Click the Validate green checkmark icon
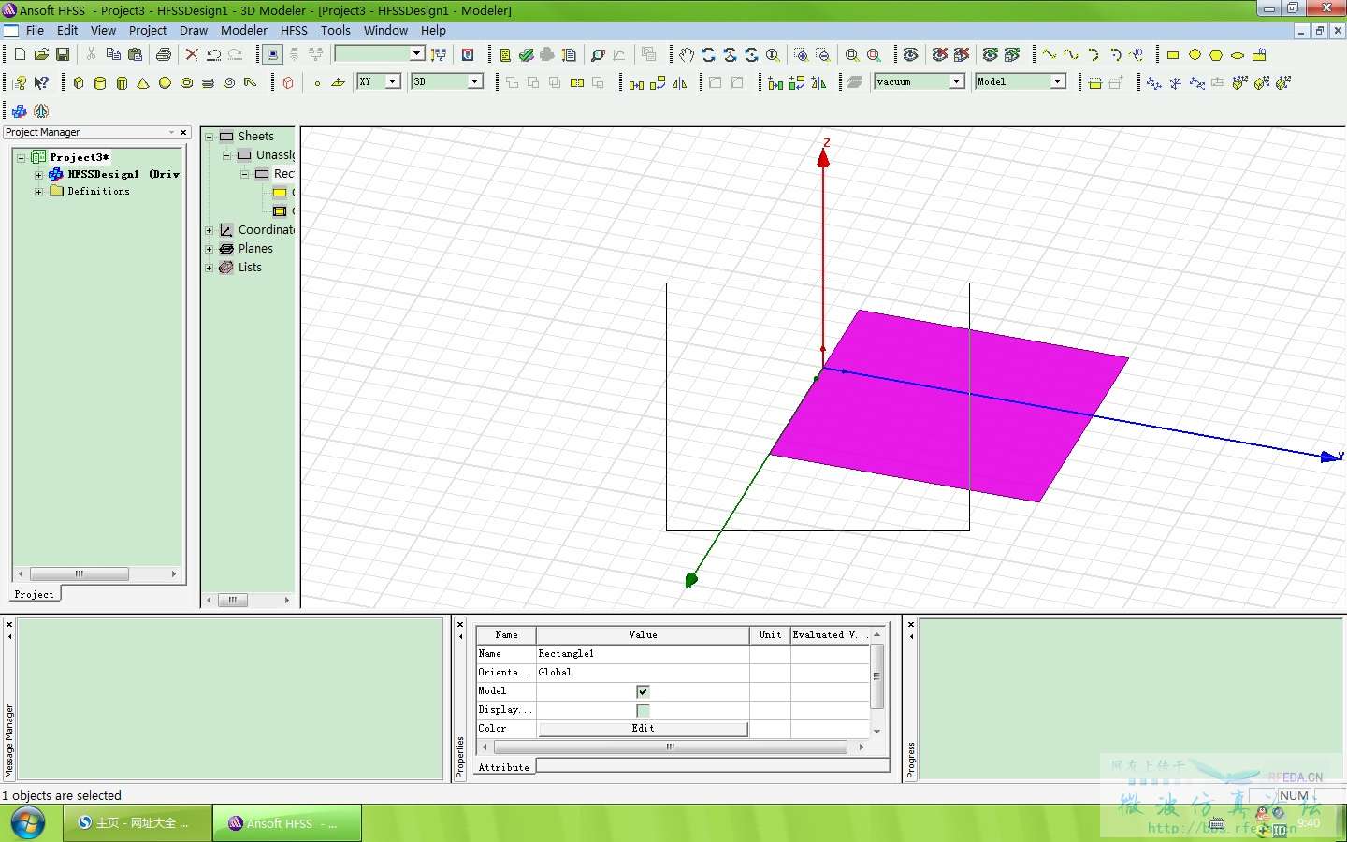Image resolution: width=1347 pixels, height=842 pixels. (x=527, y=55)
